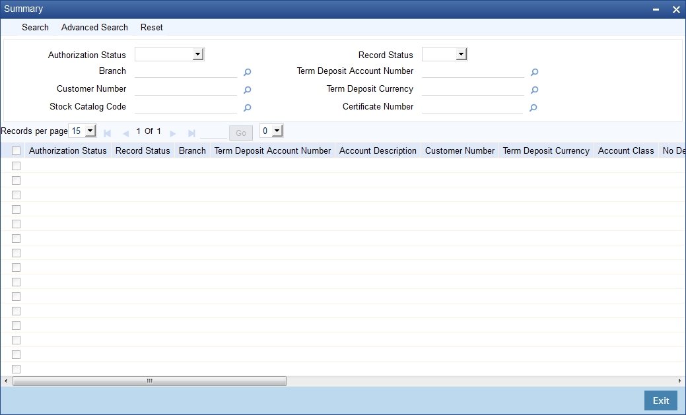Image resolution: width=686 pixels, height=415 pixels.
Task: Focus the Customer Number input field
Action: click(186, 89)
